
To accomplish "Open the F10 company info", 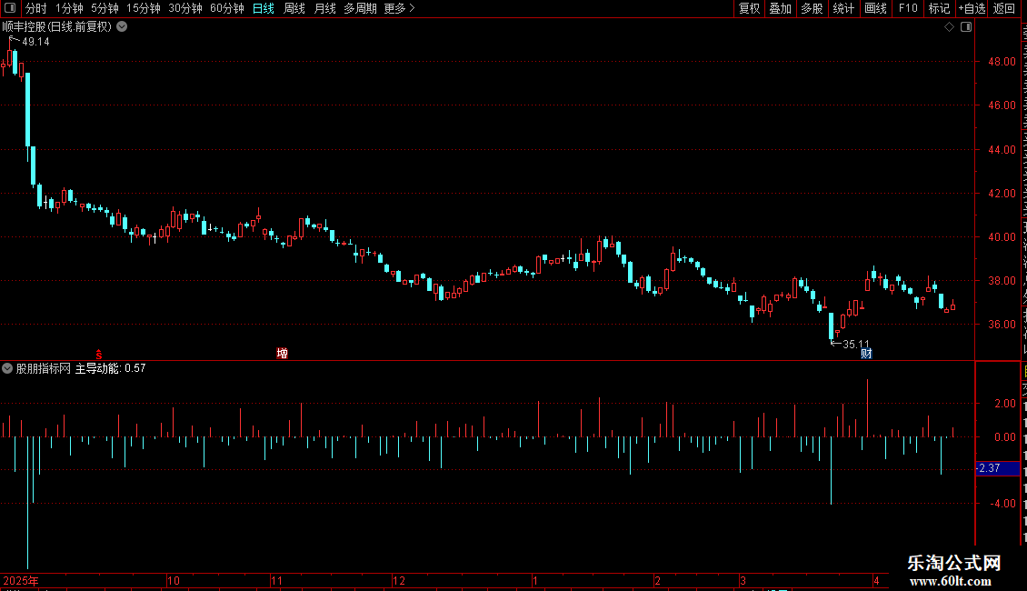I will 908,8.
